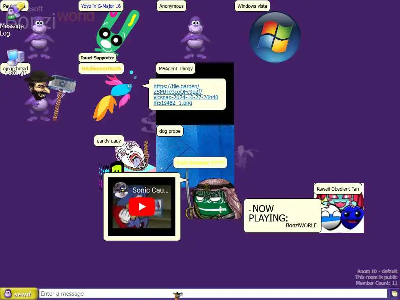
Task: Click the dog probe name tag
Action: pos(170,131)
